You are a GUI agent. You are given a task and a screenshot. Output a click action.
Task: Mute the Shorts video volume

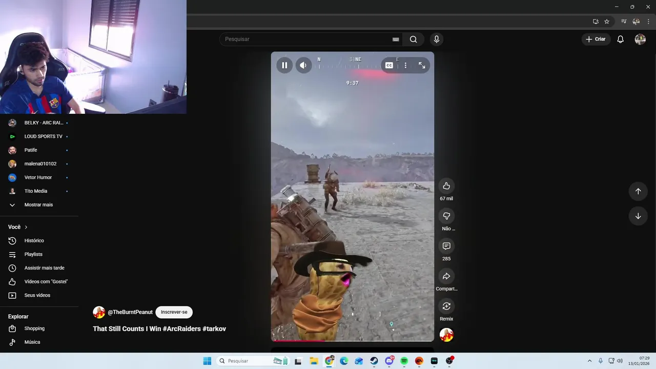(x=303, y=65)
